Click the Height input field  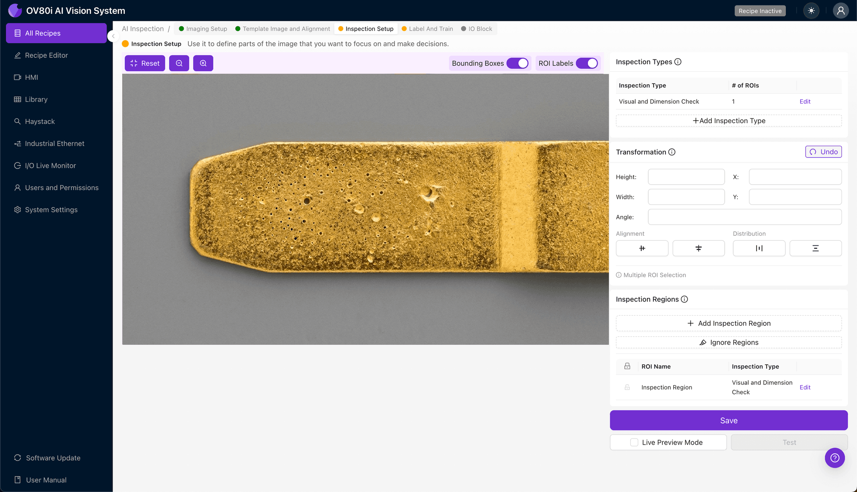pos(686,177)
